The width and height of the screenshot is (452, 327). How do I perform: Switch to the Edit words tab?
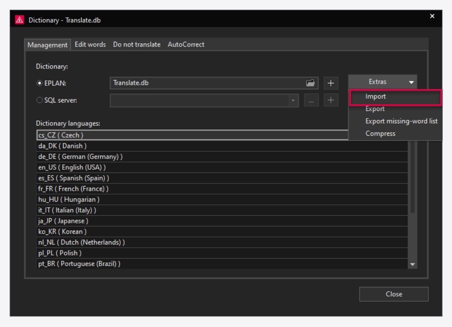pyautogui.click(x=90, y=44)
